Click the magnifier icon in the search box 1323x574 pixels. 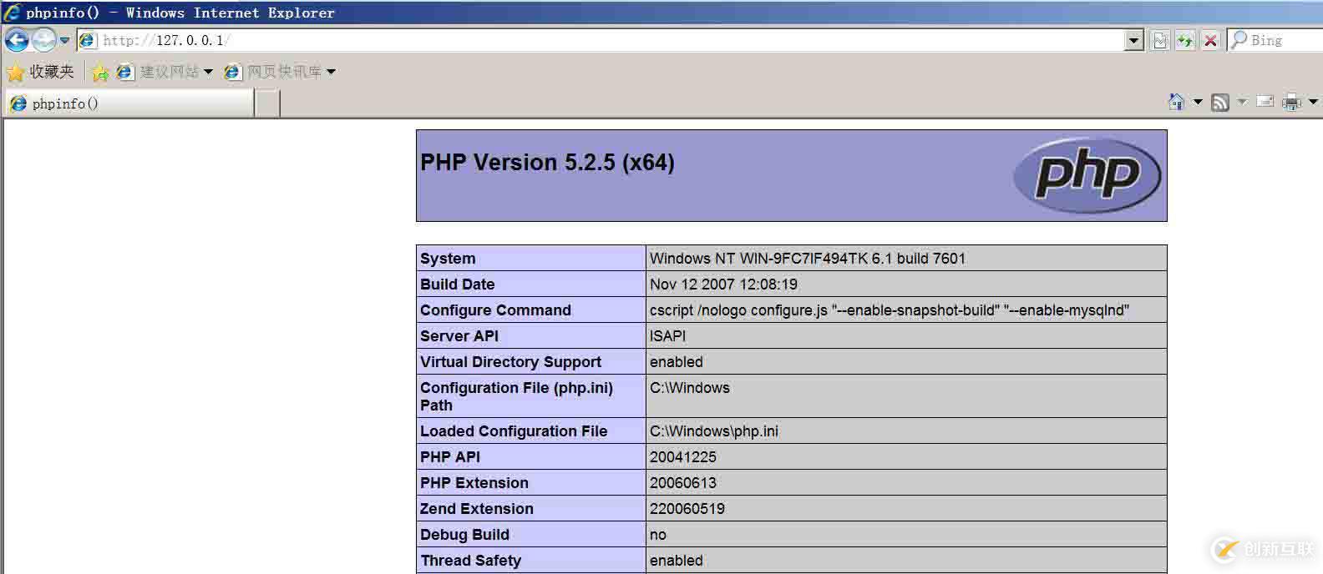(x=1239, y=39)
